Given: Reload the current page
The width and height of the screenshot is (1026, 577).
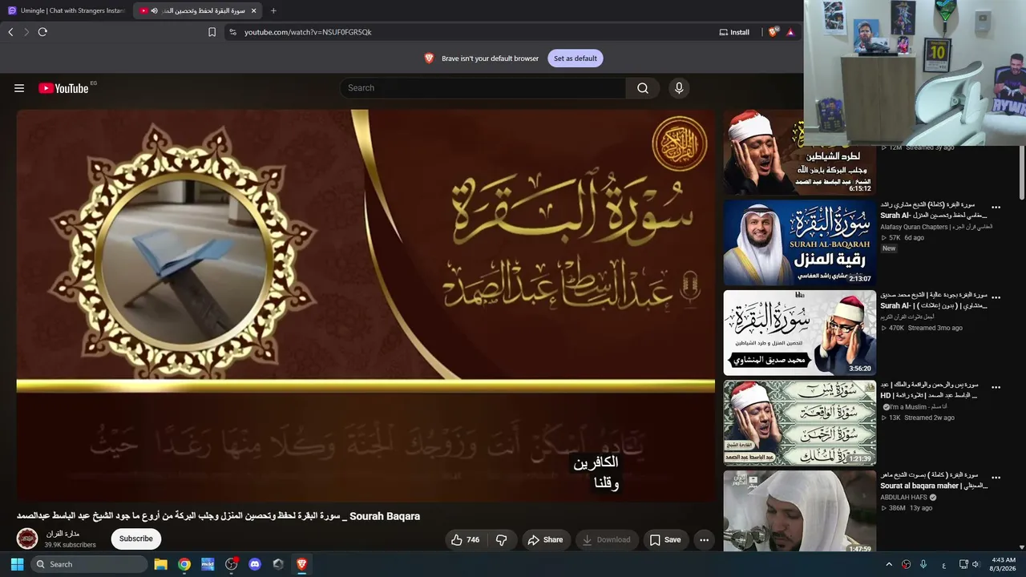Looking at the screenshot, I should 42,32.
